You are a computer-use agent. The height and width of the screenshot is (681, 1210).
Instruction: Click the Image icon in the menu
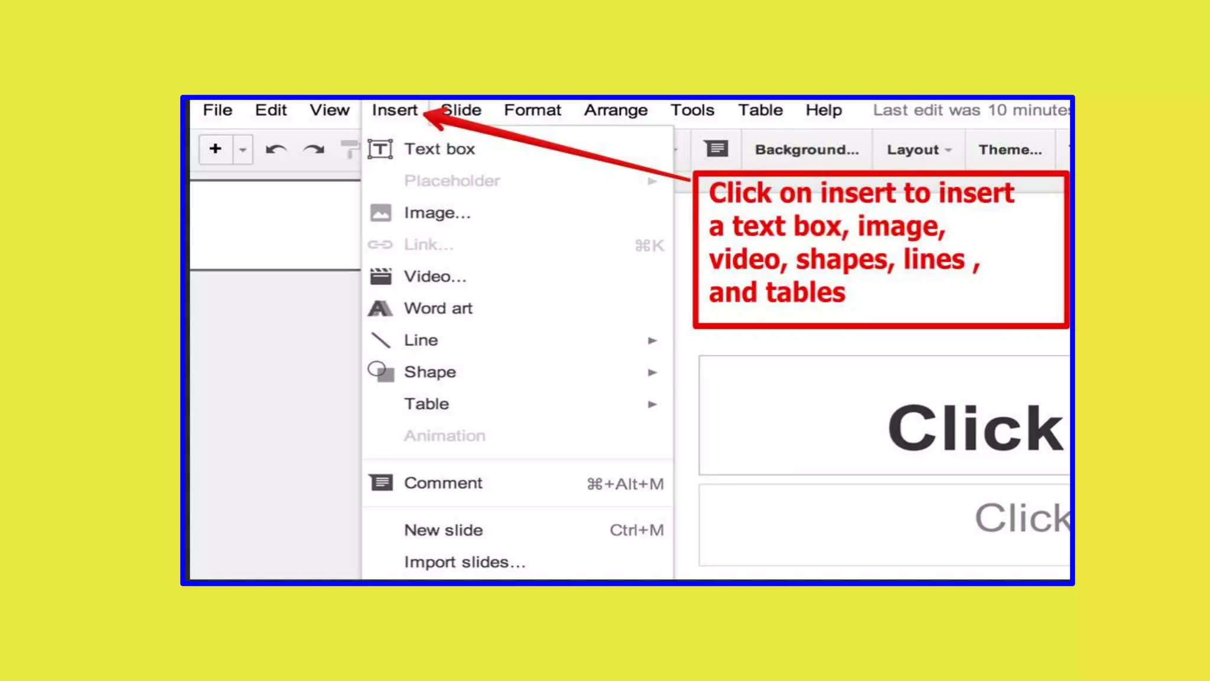[380, 213]
